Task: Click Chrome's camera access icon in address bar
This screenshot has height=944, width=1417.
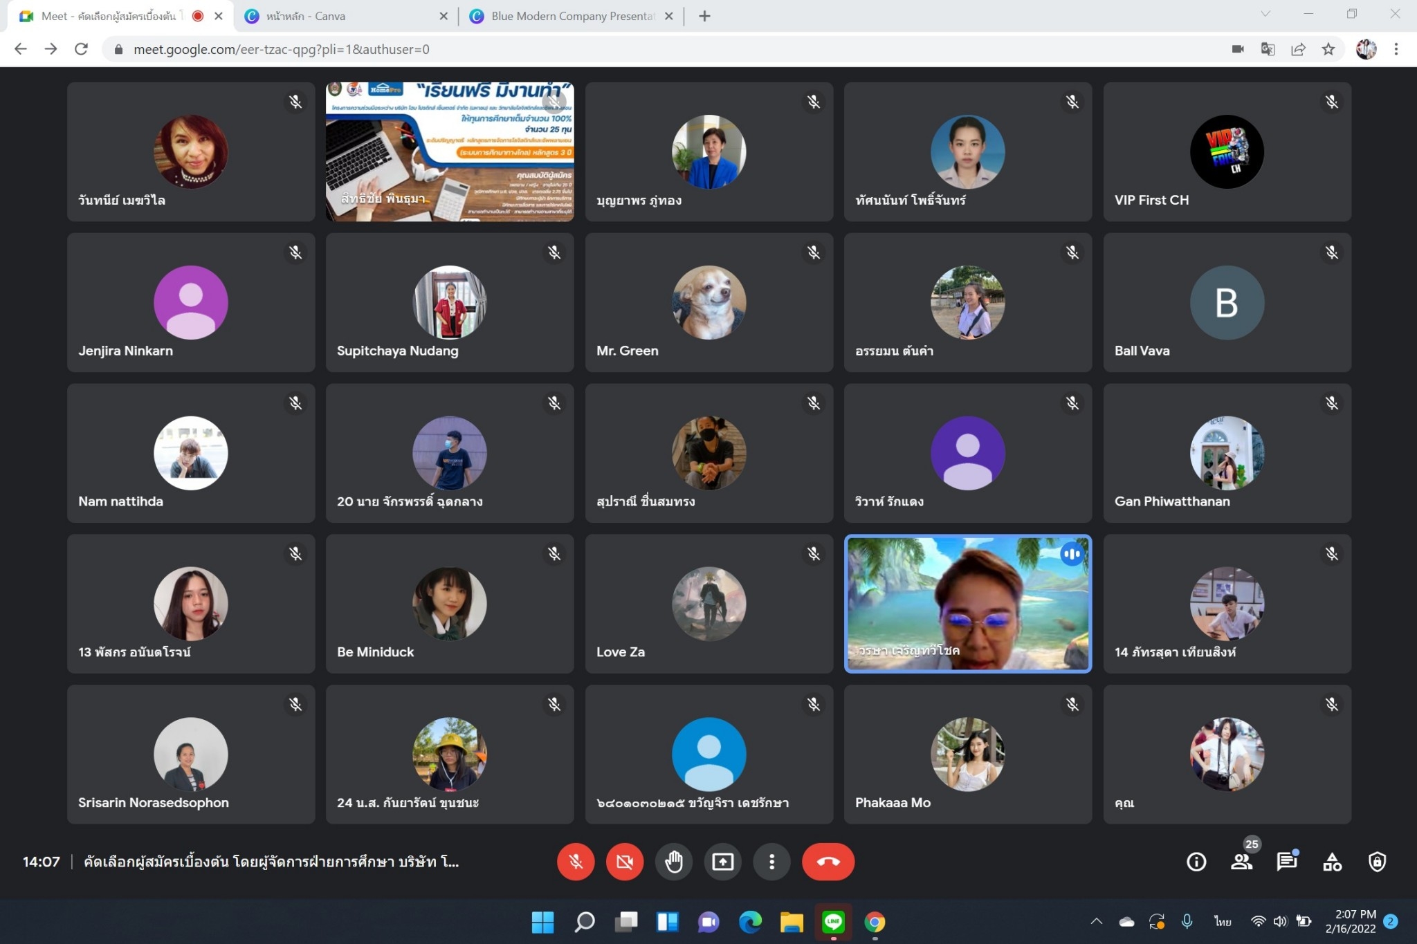Action: click(1238, 49)
